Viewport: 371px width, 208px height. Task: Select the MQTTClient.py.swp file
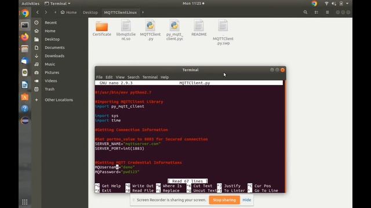[x=223, y=32]
